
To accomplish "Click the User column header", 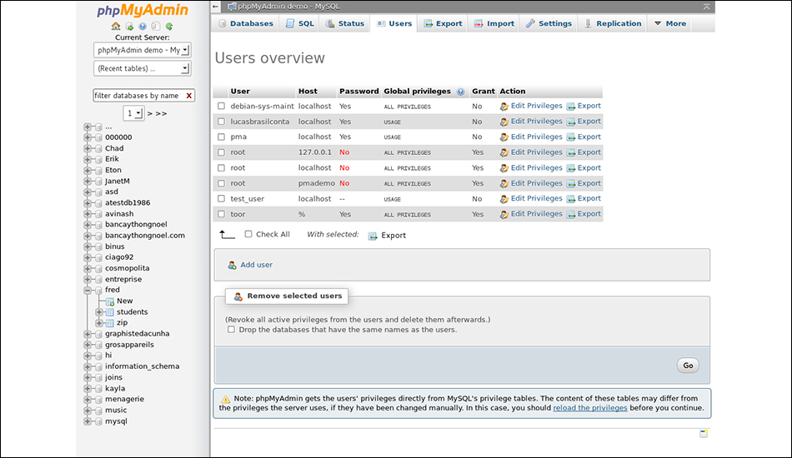I will click(x=240, y=92).
